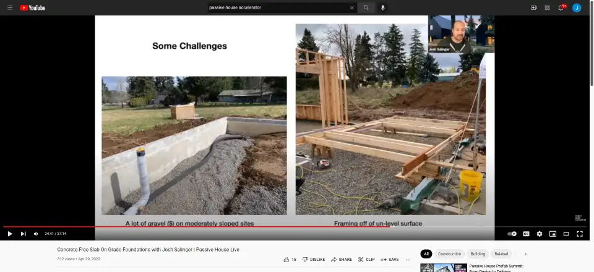Open the player settings gear

(540, 234)
